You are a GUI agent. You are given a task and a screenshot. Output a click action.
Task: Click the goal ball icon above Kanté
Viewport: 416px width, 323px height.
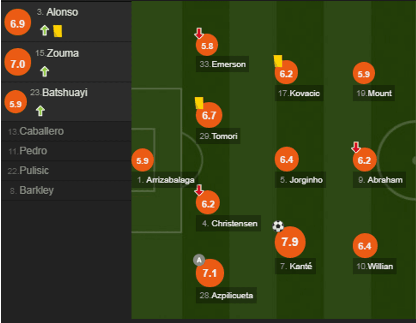point(278,226)
